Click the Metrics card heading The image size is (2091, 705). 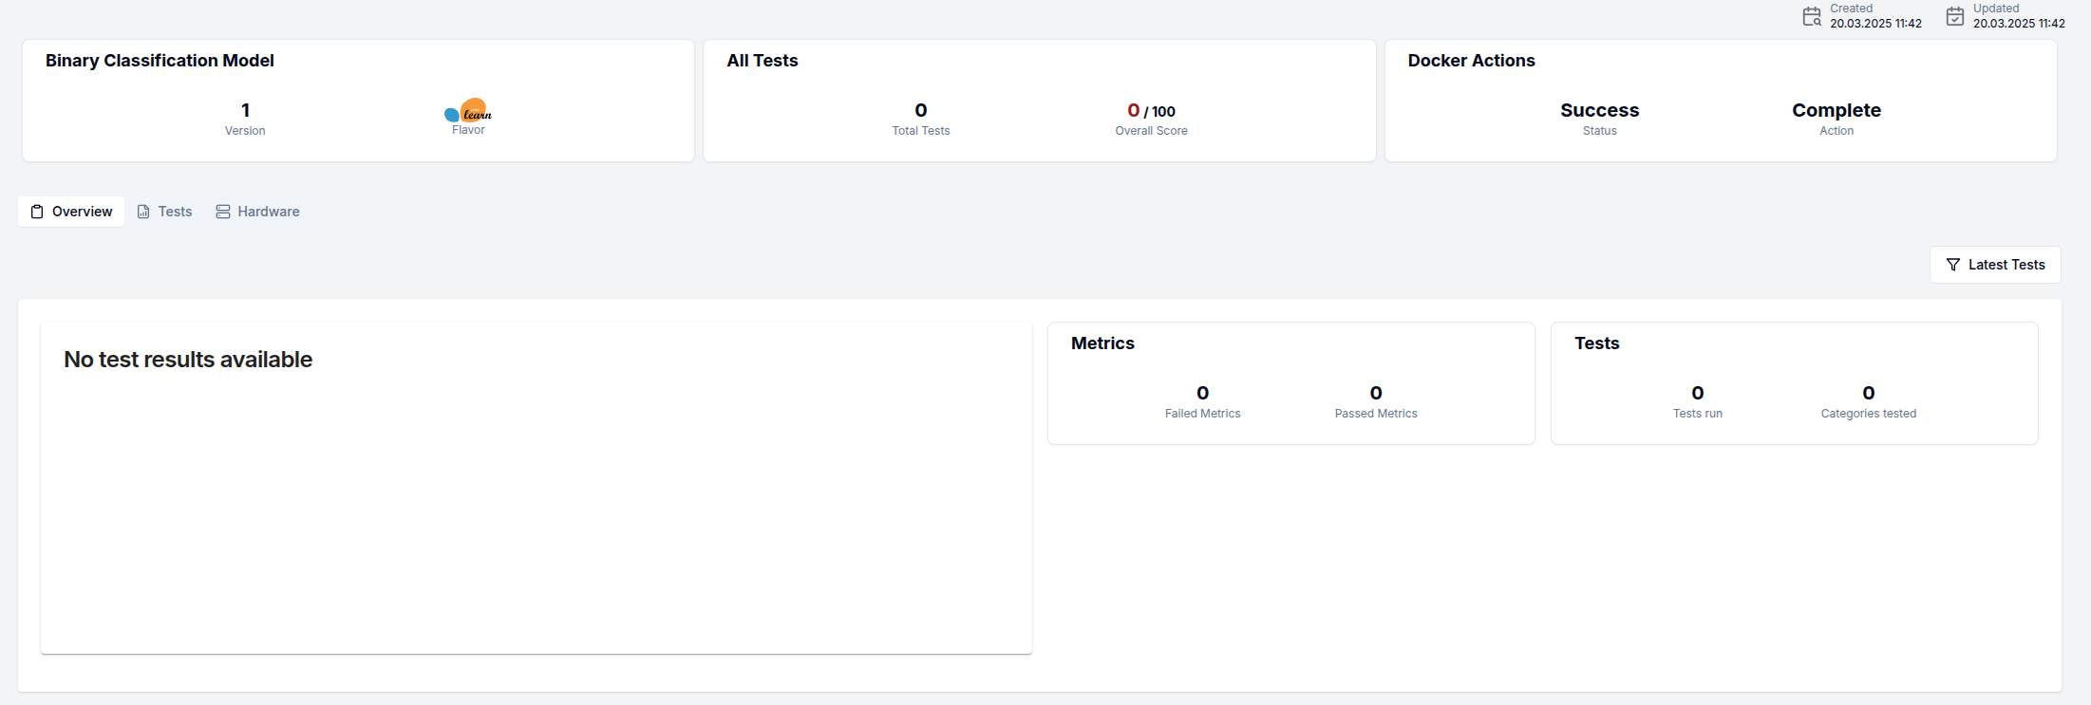click(x=1102, y=343)
